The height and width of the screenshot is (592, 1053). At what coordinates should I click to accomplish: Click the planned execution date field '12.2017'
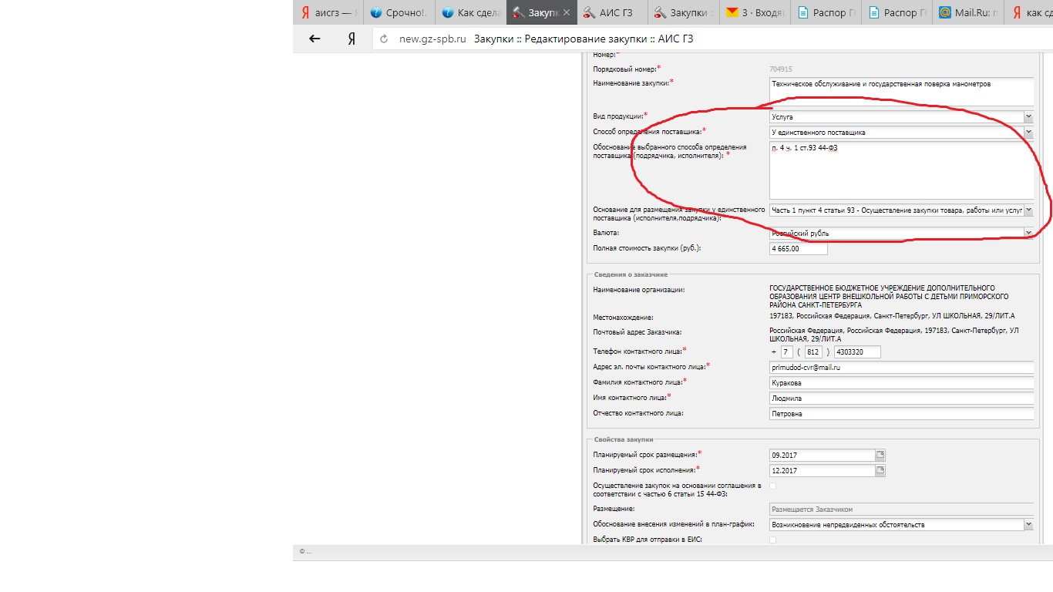click(x=822, y=470)
